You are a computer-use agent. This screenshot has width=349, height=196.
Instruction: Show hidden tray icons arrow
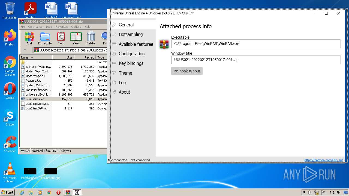[x=304, y=192]
